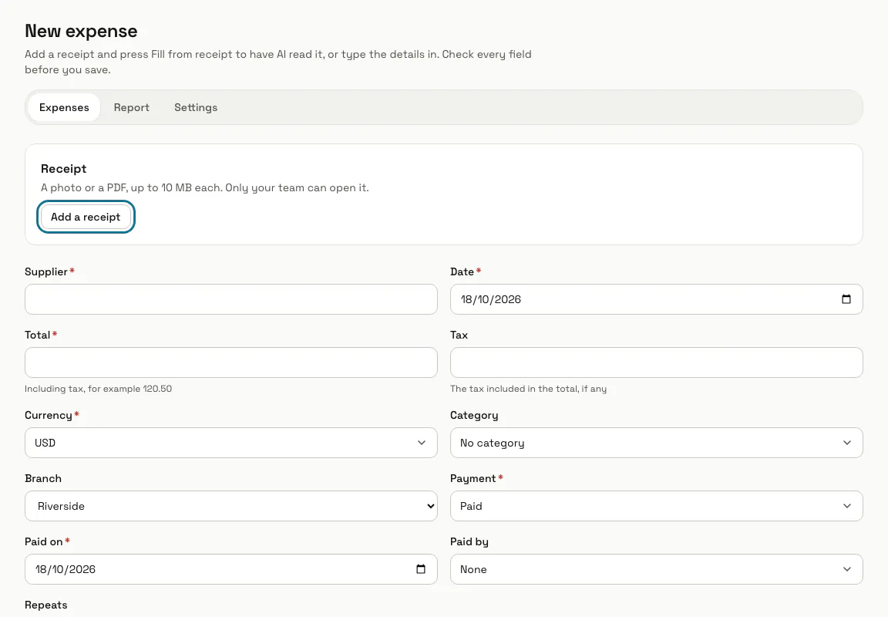Click the 'Tax' field label
Image resolution: width=888 pixels, height=617 pixels.
coord(459,335)
